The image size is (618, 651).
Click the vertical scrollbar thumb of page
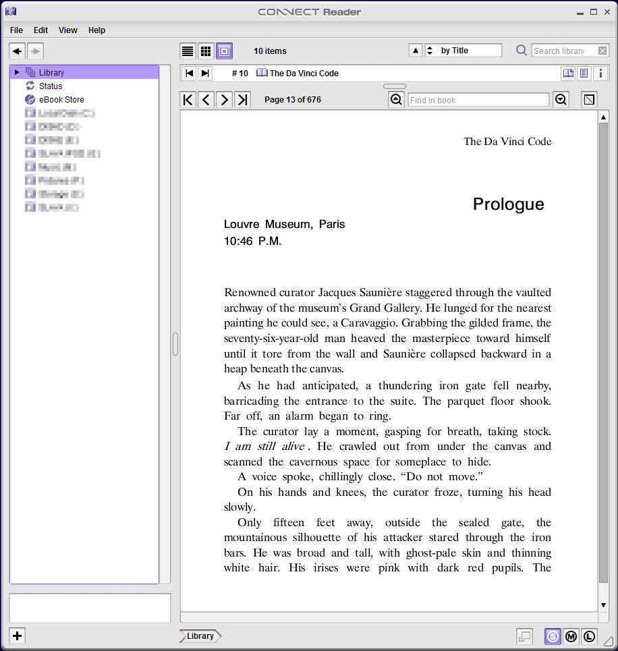pyautogui.click(x=603, y=353)
